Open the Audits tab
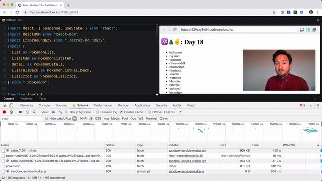The width and height of the screenshot is (322, 181). [177, 105]
